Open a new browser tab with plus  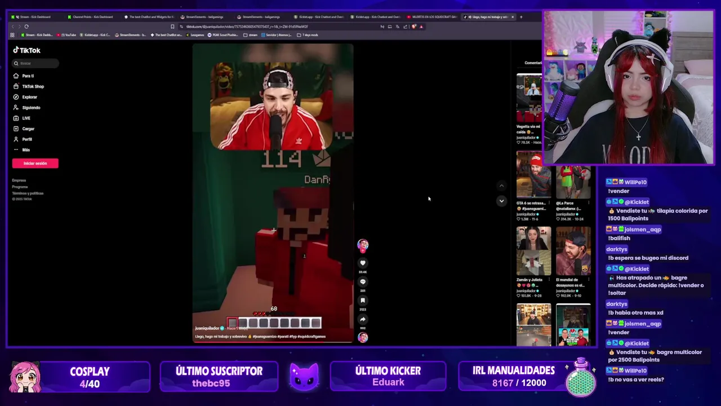coord(521,17)
